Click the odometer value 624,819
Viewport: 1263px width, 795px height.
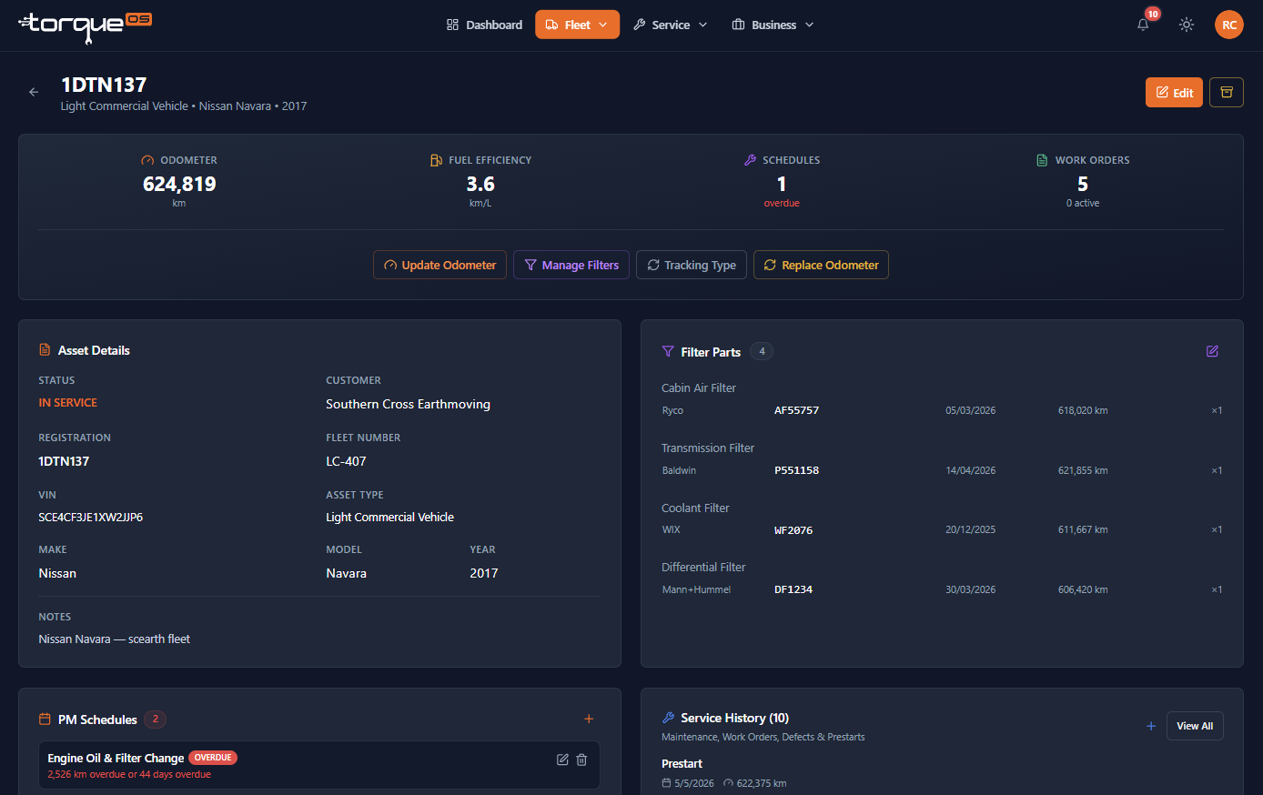pyautogui.click(x=179, y=184)
